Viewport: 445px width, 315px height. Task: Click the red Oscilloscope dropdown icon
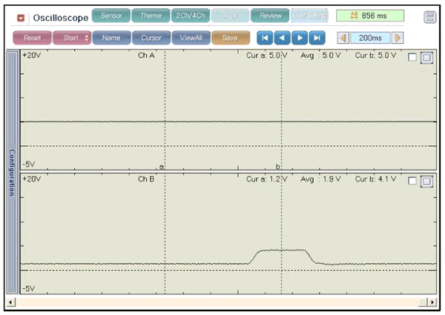21,17
